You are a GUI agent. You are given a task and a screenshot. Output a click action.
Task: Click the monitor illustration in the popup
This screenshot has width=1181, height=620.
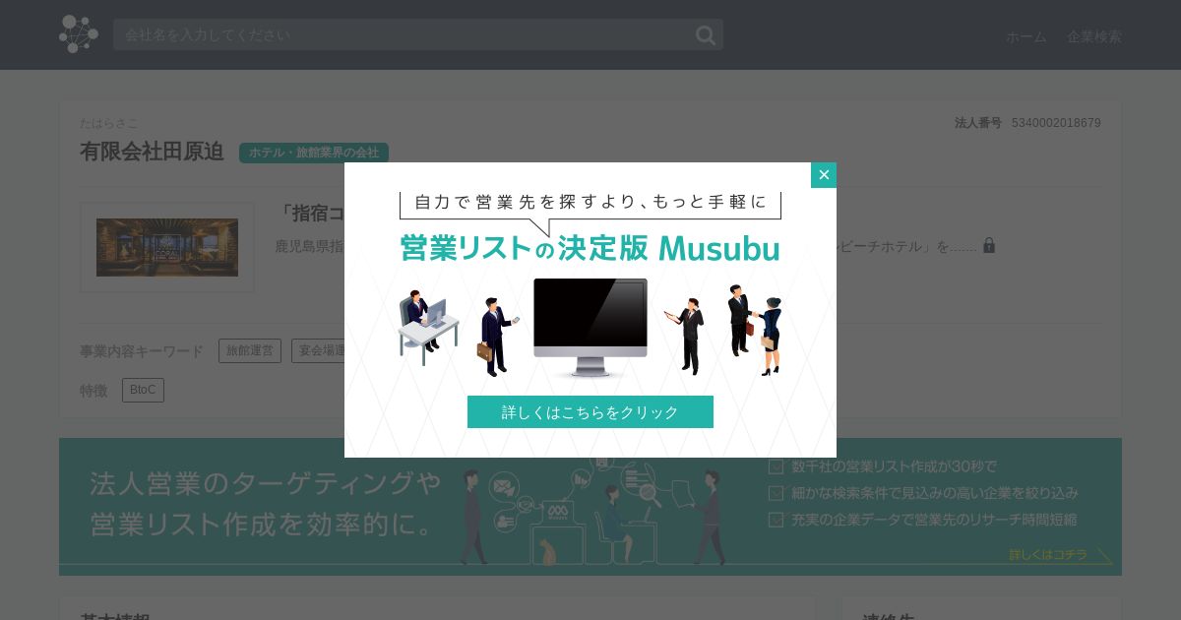pyautogui.click(x=590, y=328)
